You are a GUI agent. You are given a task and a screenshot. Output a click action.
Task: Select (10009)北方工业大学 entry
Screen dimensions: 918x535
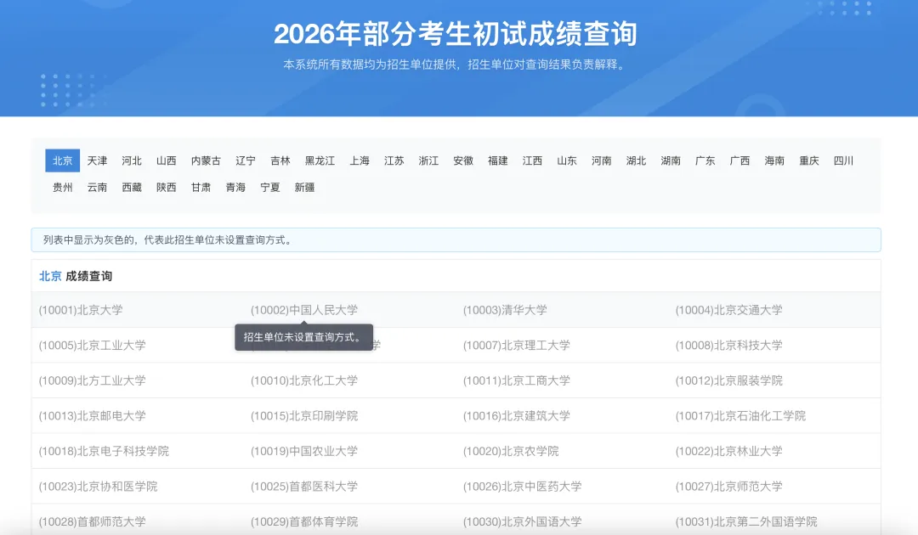point(92,380)
